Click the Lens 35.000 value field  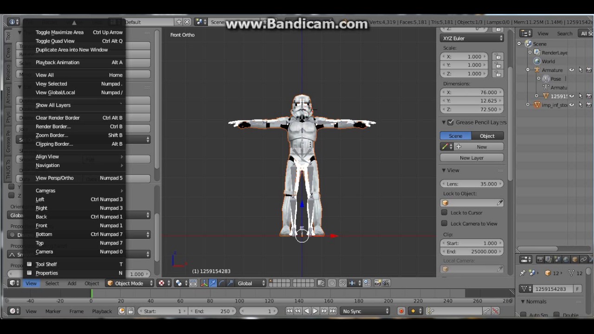(x=472, y=184)
